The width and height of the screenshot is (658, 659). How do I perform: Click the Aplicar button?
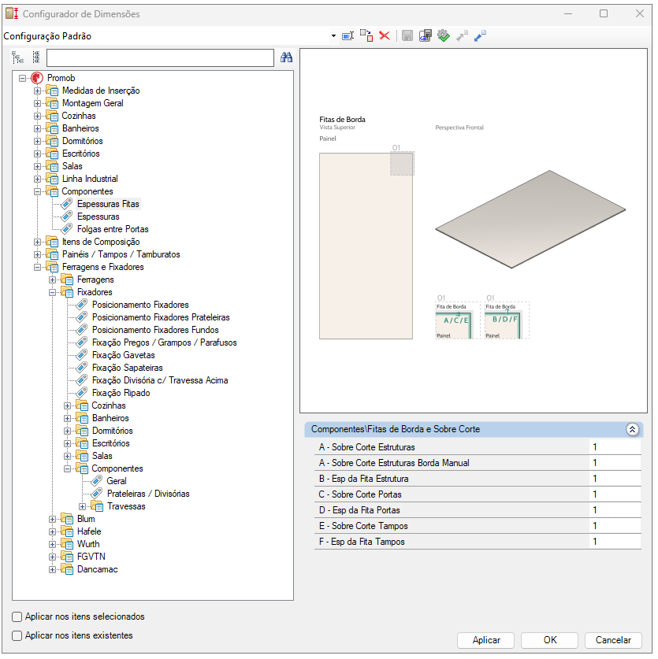point(486,641)
